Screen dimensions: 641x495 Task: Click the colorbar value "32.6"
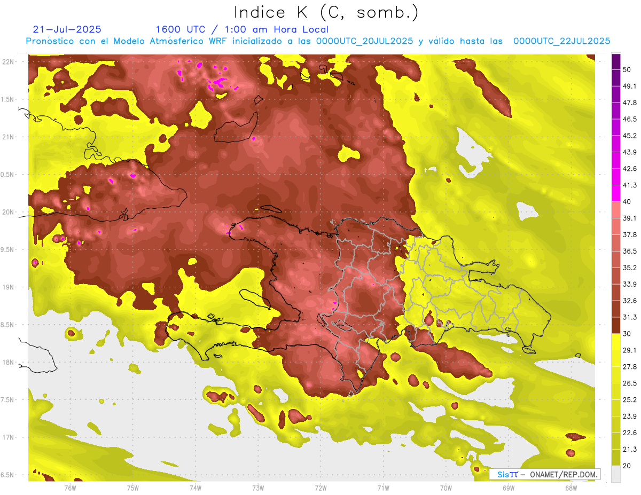[x=630, y=301]
